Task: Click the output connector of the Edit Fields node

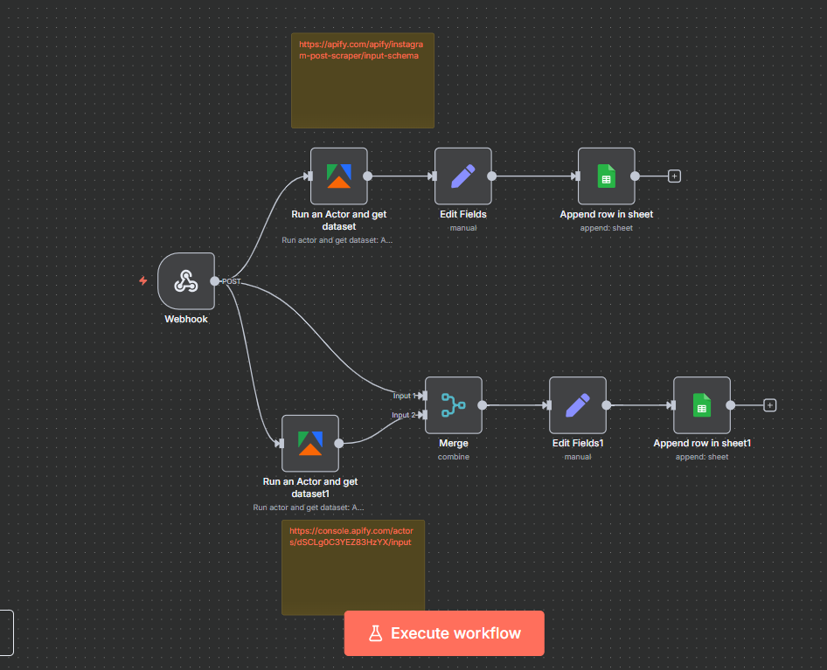Action: point(492,176)
